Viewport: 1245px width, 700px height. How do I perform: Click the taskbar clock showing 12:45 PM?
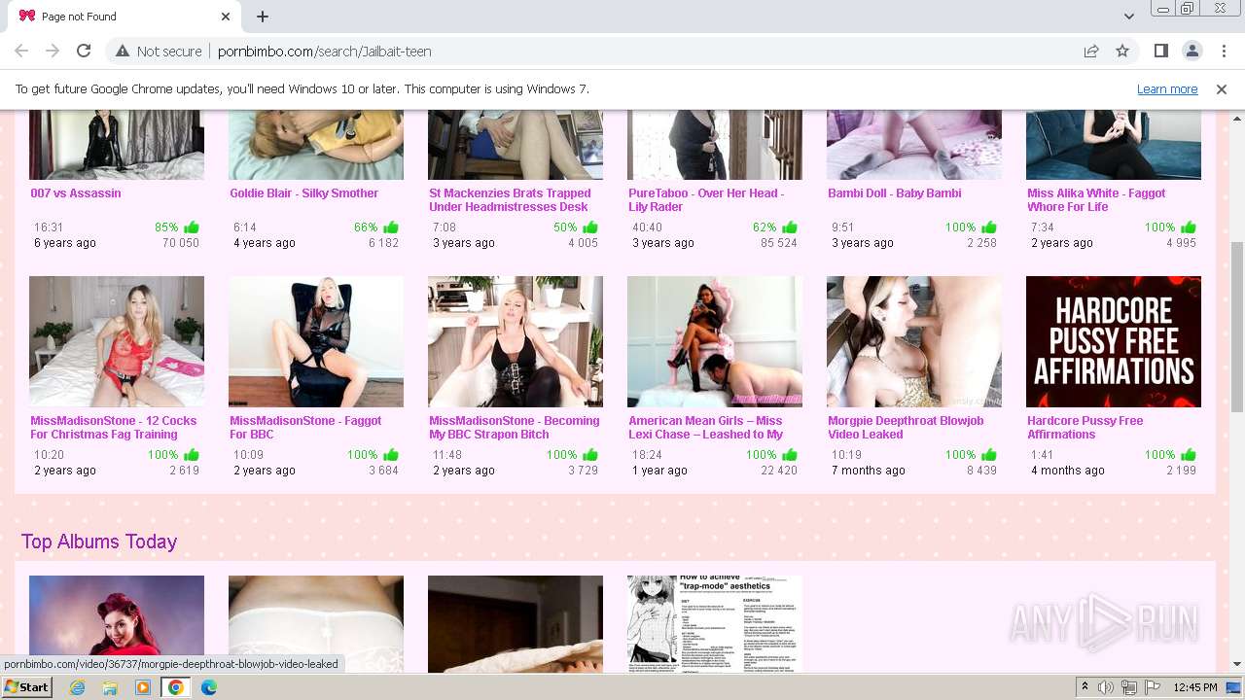pos(1195,687)
